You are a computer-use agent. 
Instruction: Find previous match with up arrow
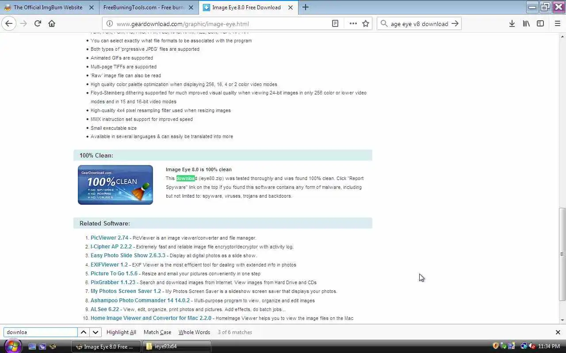84,332
